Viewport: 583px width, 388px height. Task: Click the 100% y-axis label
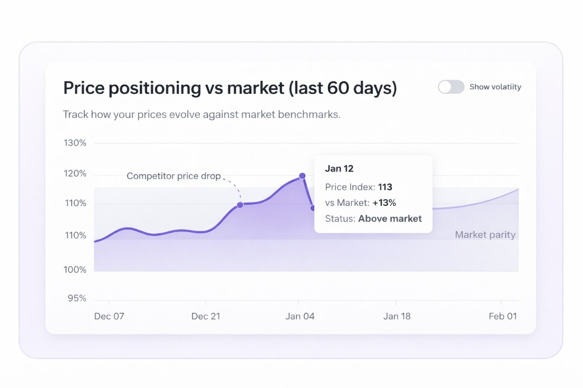click(75, 270)
